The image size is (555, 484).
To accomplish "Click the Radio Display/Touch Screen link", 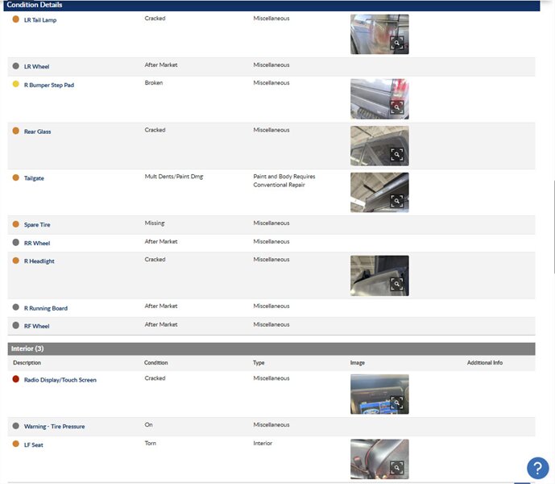I will tap(60, 380).
